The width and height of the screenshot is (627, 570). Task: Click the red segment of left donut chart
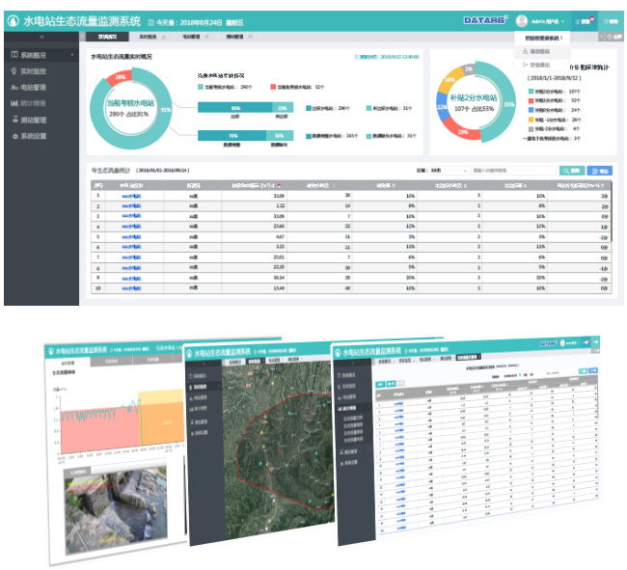(122, 76)
